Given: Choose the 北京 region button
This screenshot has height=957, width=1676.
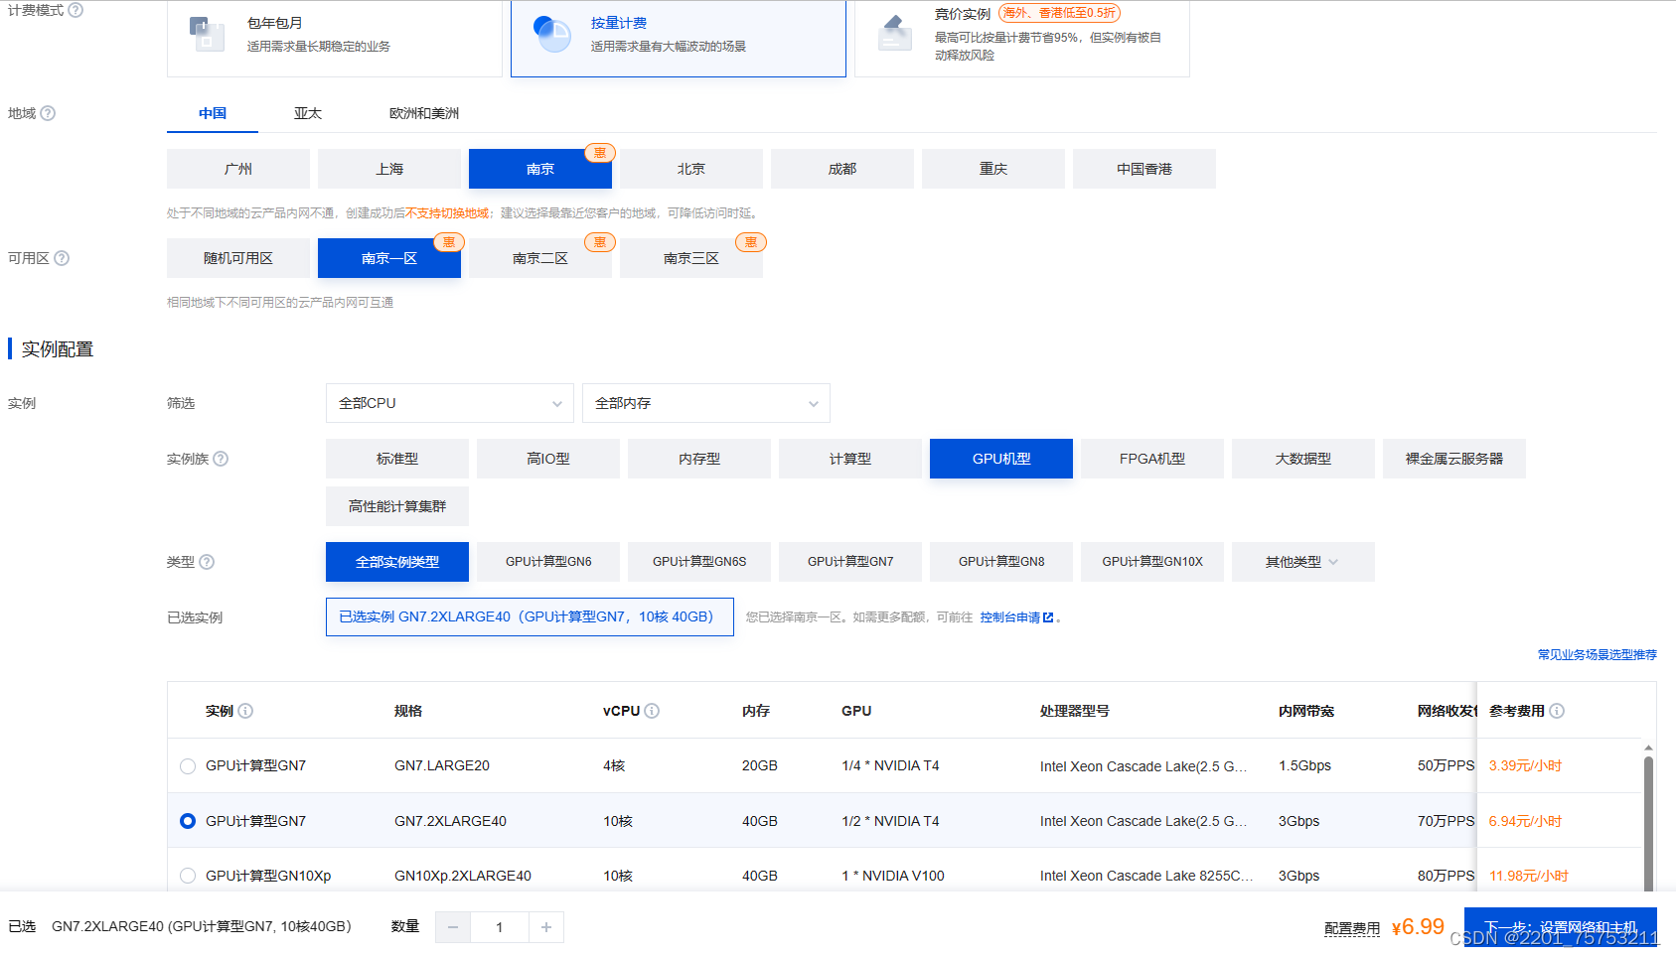Looking at the screenshot, I should (x=691, y=169).
